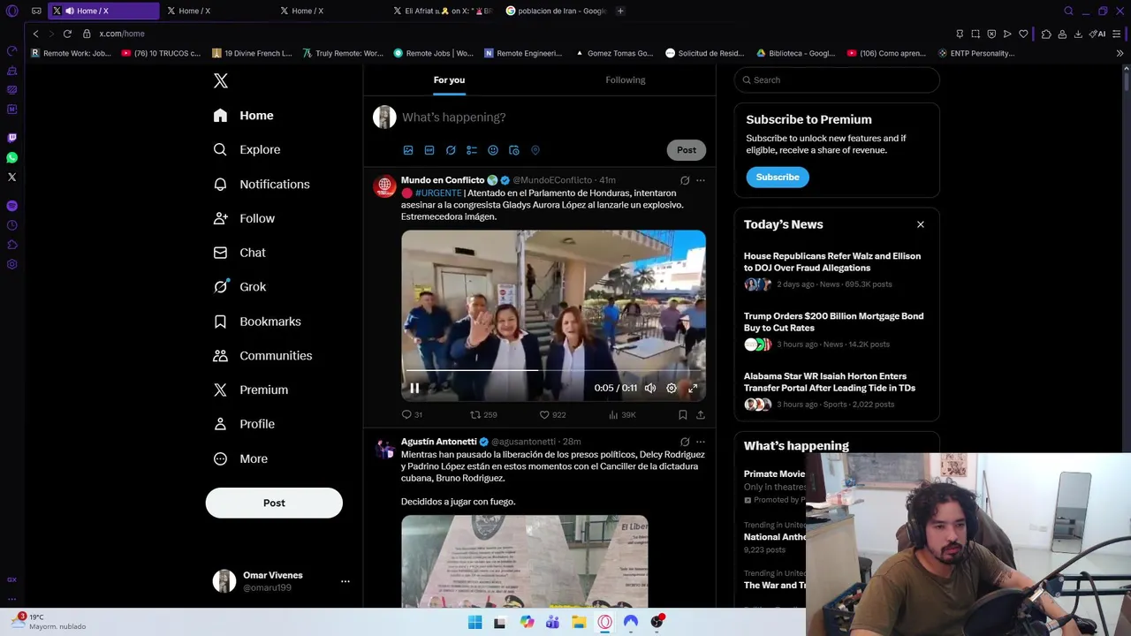
Task: Open video settings gear icon
Action: pyautogui.click(x=672, y=388)
